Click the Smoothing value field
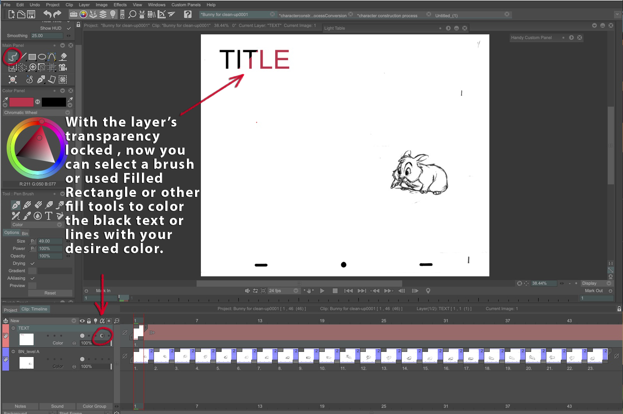The width and height of the screenshot is (623, 414). [47, 36]
